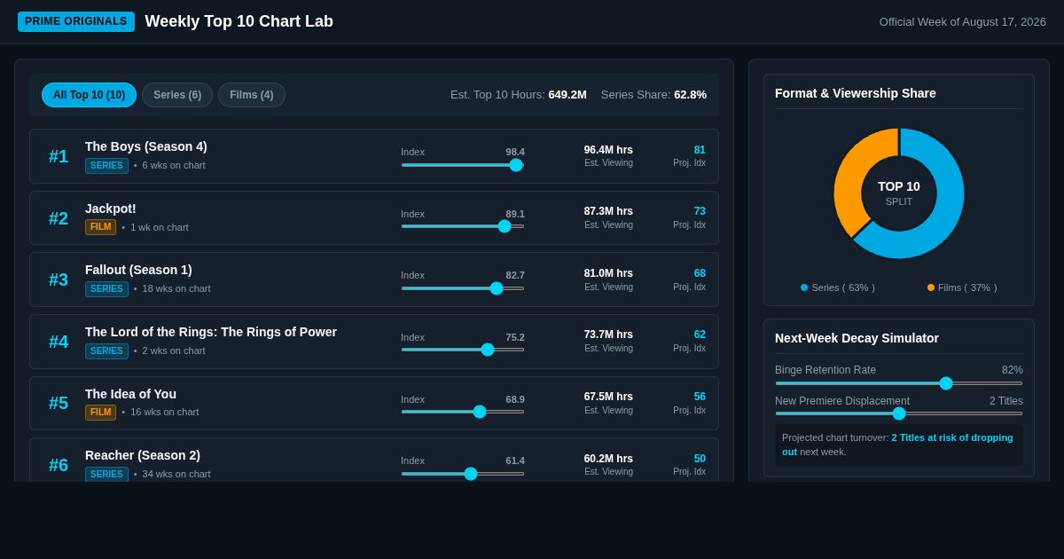Adjust the Binge Retention Rate slider
The height and width of the screenshot is (559, 1064).
[899, 383]
